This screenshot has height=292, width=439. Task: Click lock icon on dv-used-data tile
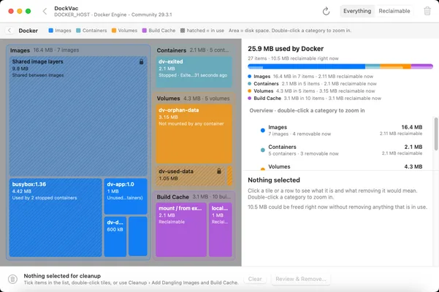point(219,171)
